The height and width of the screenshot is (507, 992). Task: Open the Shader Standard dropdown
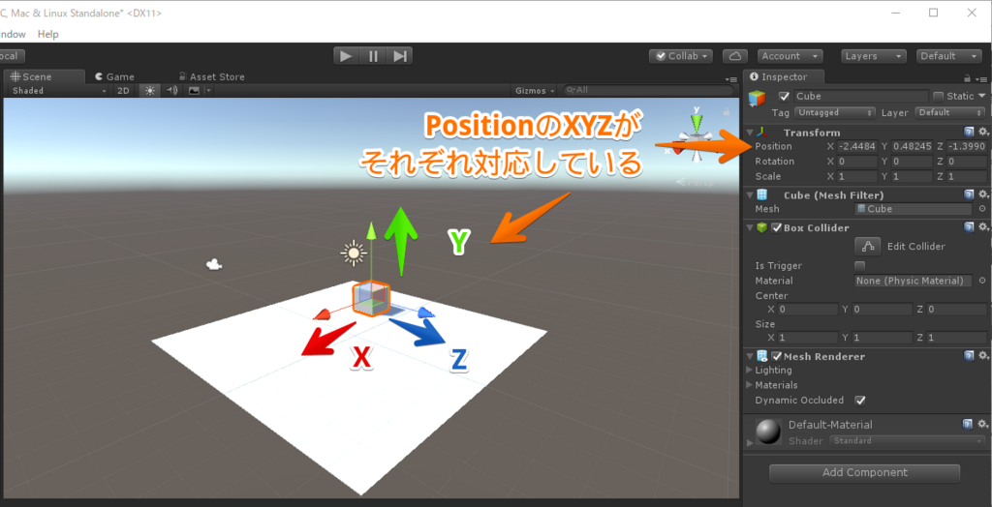click(907, 440)
